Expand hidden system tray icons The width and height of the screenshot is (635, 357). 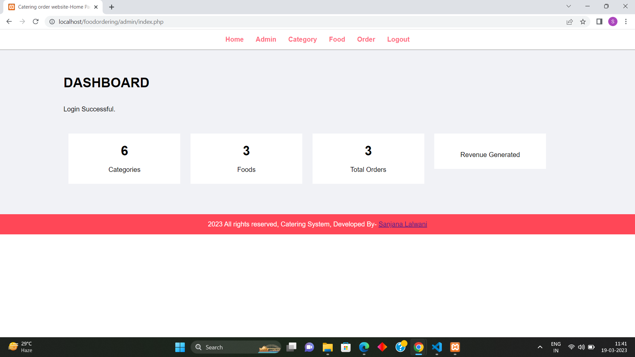(540, 347)
